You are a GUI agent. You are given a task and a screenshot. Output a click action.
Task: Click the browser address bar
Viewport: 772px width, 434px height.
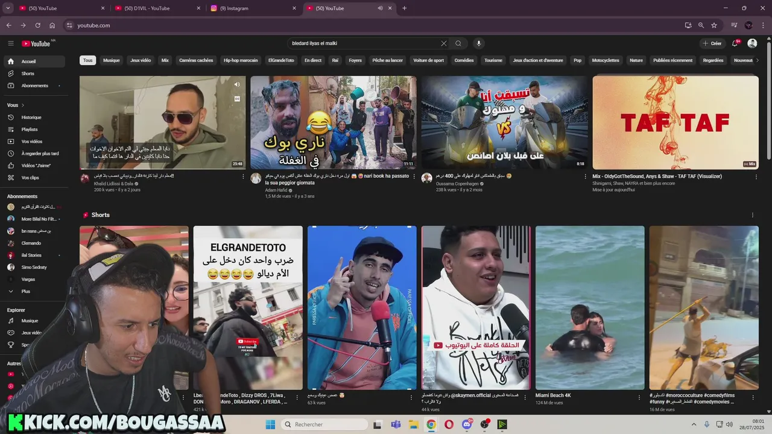tap(374, 25)
